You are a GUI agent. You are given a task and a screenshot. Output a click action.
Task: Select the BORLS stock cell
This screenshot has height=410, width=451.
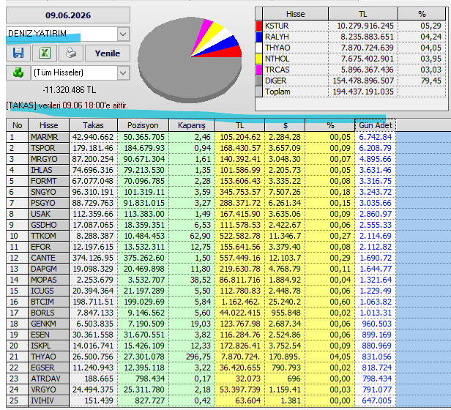49,313
